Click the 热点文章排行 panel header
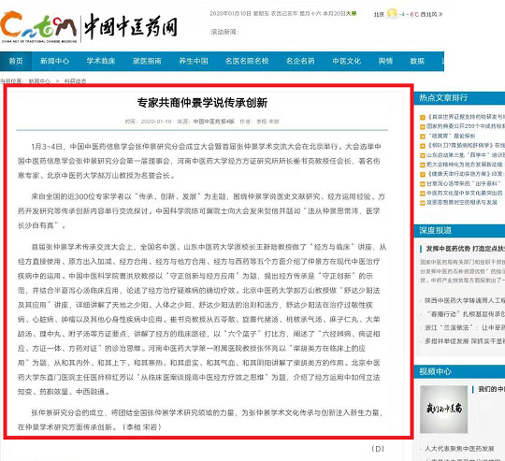 459,98
